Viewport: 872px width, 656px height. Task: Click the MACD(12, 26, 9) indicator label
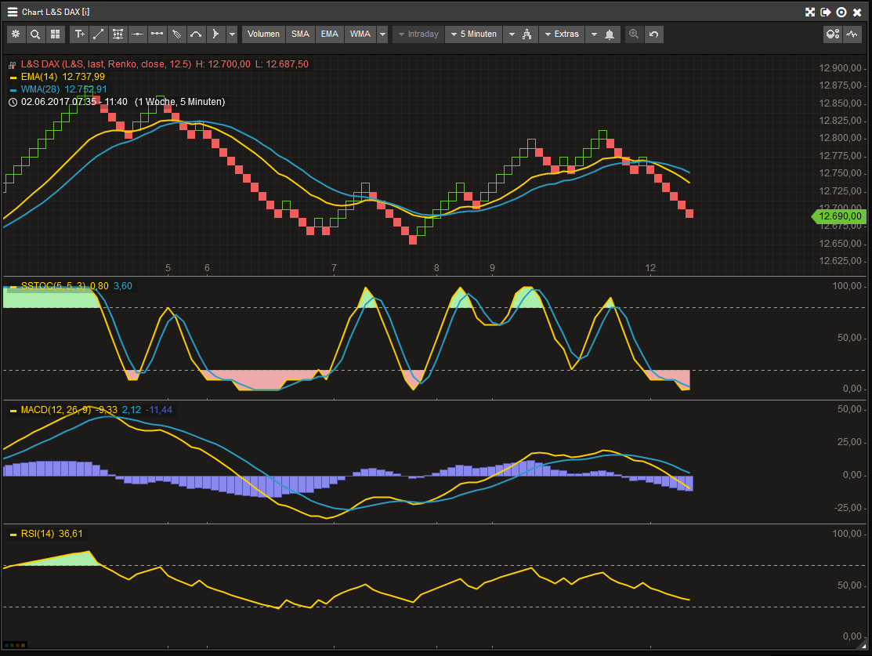(55, 409)
